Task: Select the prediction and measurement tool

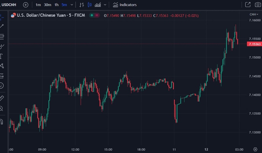Action: point(2,76)
